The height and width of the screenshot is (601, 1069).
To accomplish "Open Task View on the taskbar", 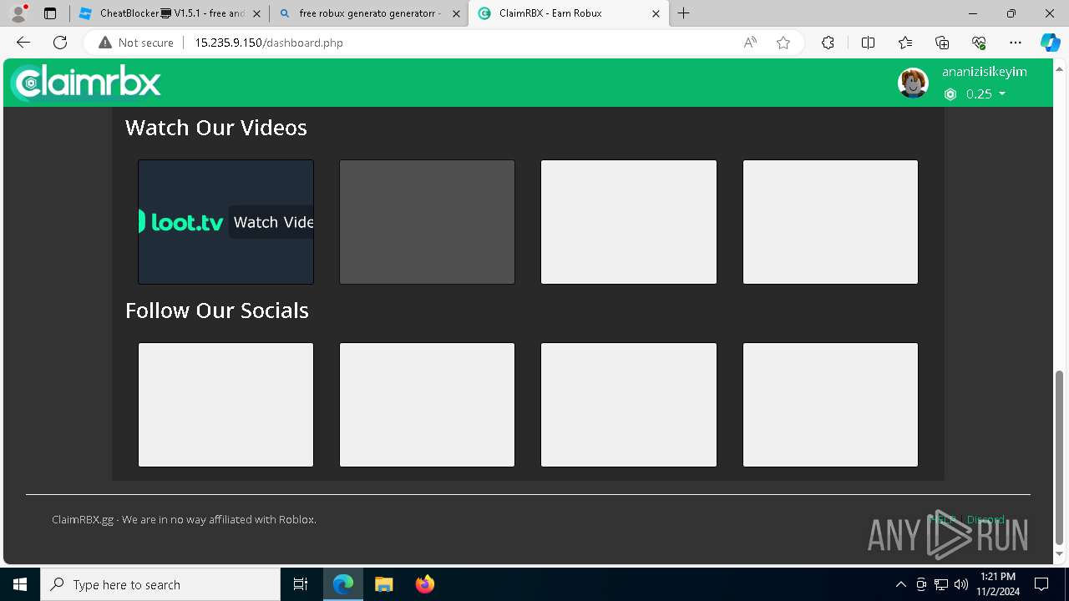I will [x=301, y=584].
